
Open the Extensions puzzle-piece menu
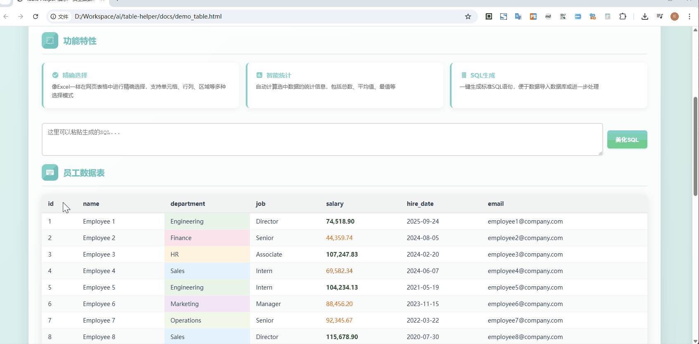pos(623,16)
